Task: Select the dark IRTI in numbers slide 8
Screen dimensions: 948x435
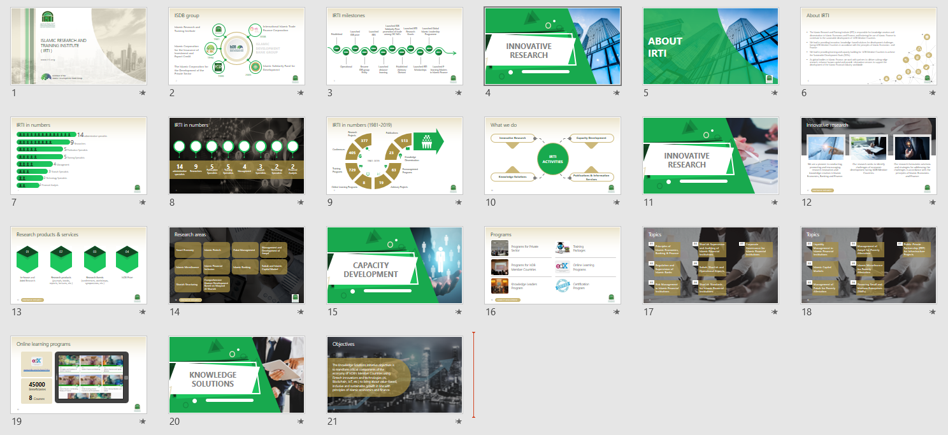Action: [236, 155]
